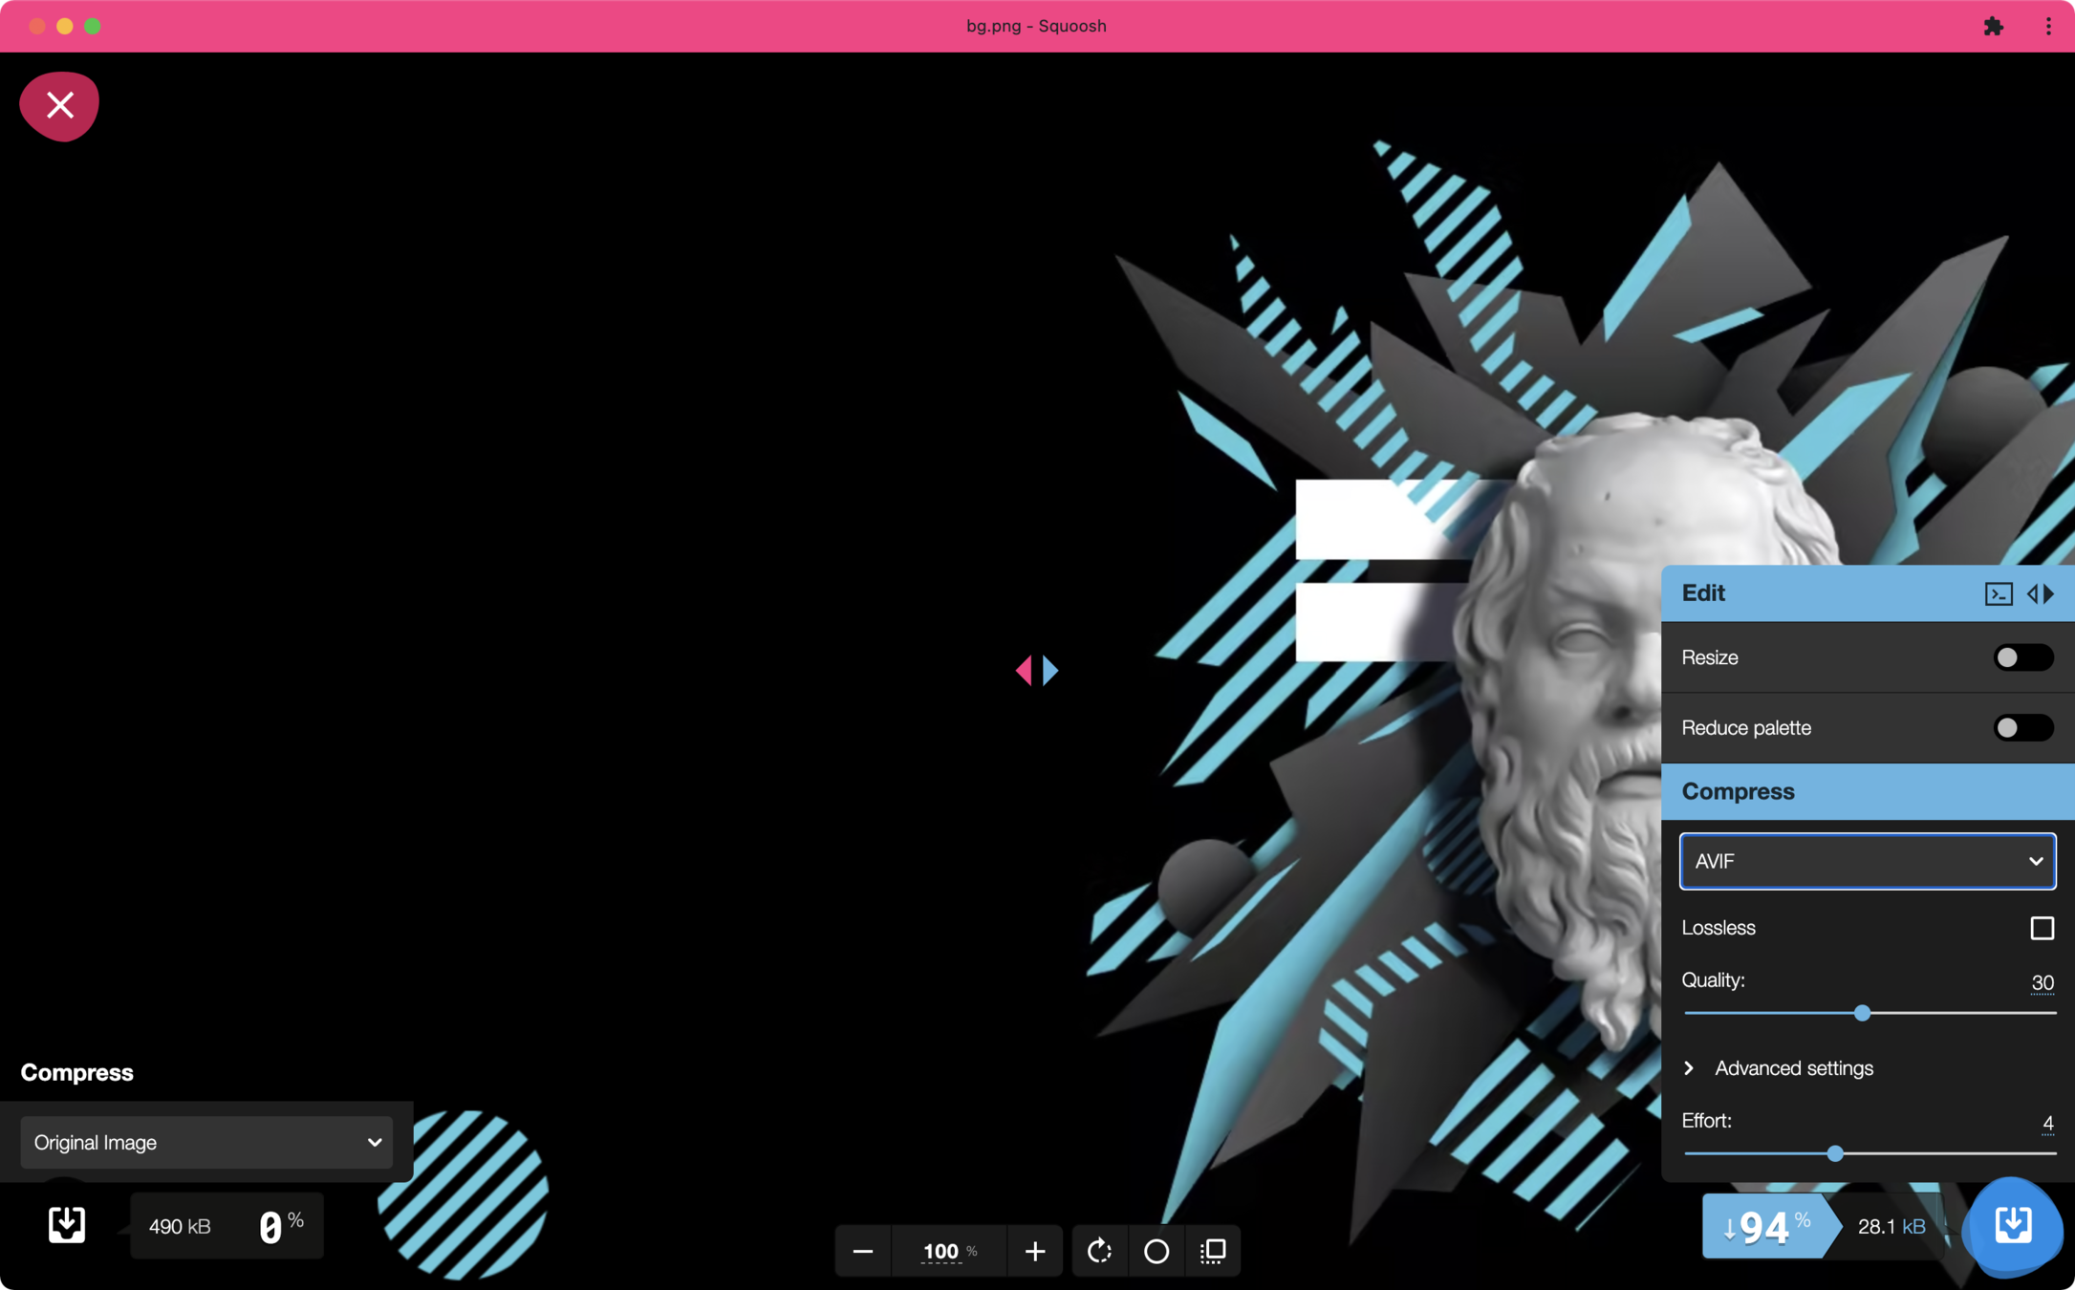Image resolution: width=2075 pixels, height=1290 pixels.
Task: Click the zoom out minus icon
Action: point(862,1251)
